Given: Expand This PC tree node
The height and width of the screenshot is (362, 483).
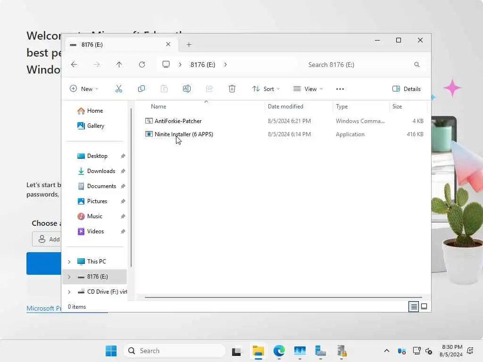Looking at the screenshot, I should point(69,262).
